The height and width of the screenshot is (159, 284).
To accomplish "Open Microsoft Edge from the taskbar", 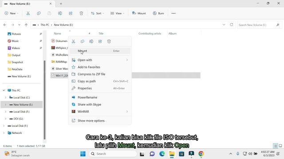I will coord(162,154).
